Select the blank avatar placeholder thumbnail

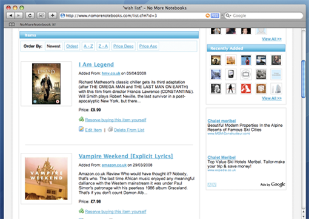(261, 31)
